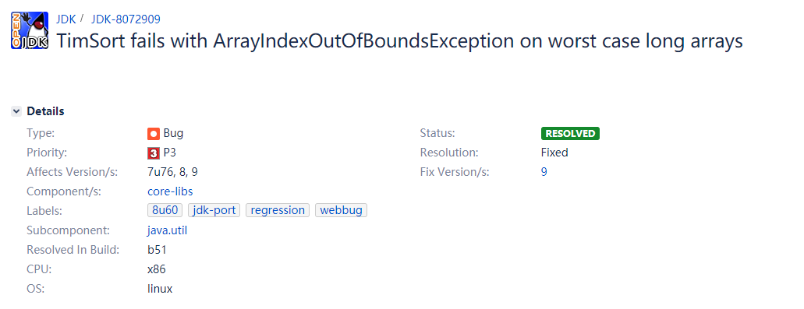Click the Details heading text

(45, 111)
